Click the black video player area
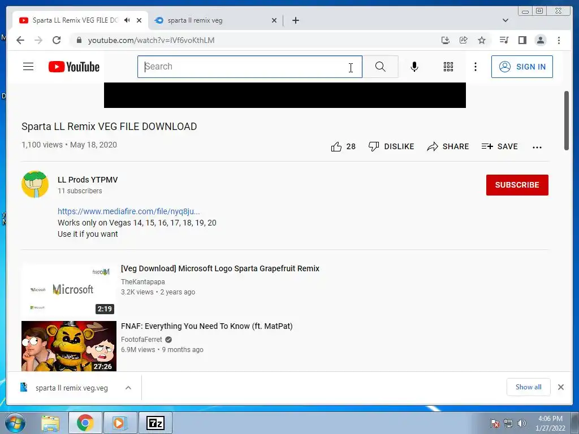 point(285,95)
